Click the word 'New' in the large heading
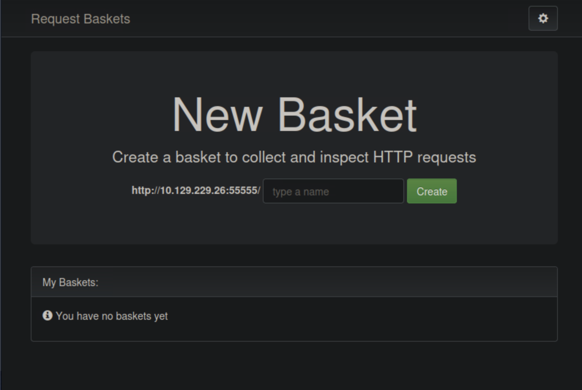 (217, 115)
